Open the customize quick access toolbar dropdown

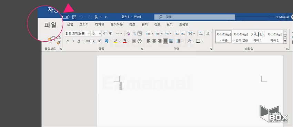[105, 17]
